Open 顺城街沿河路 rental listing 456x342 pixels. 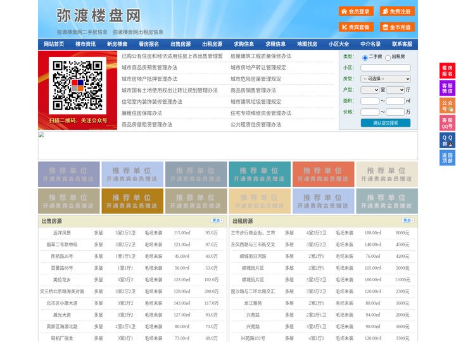tap(253, 256)
